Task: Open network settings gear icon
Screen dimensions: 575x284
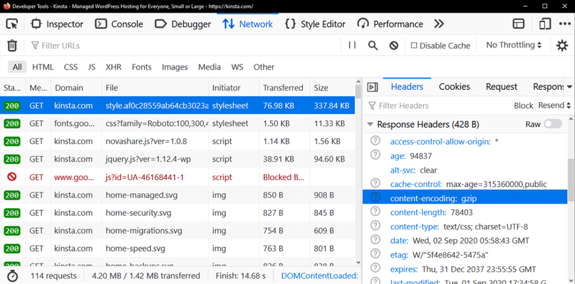Action: point(562,46)
